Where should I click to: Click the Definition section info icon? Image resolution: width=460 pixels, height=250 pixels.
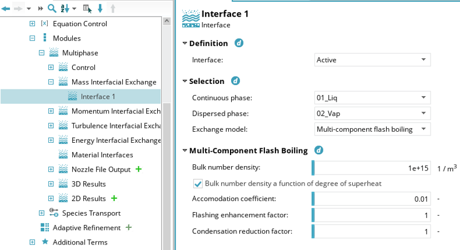coord(239,43)
